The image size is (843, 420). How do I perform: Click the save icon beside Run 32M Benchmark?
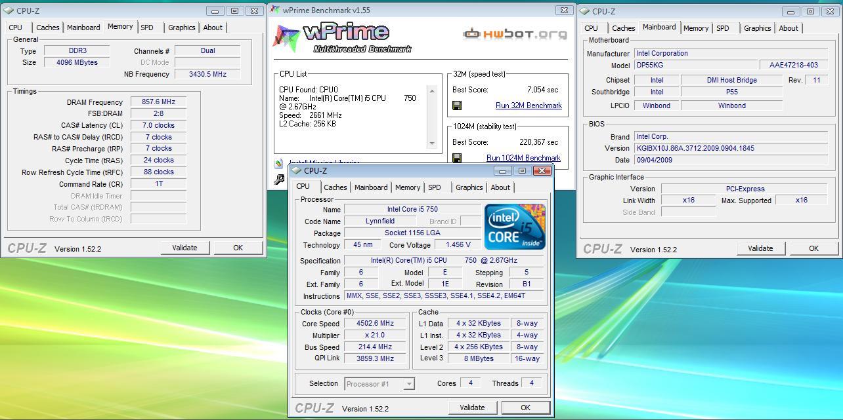[457, 105]
